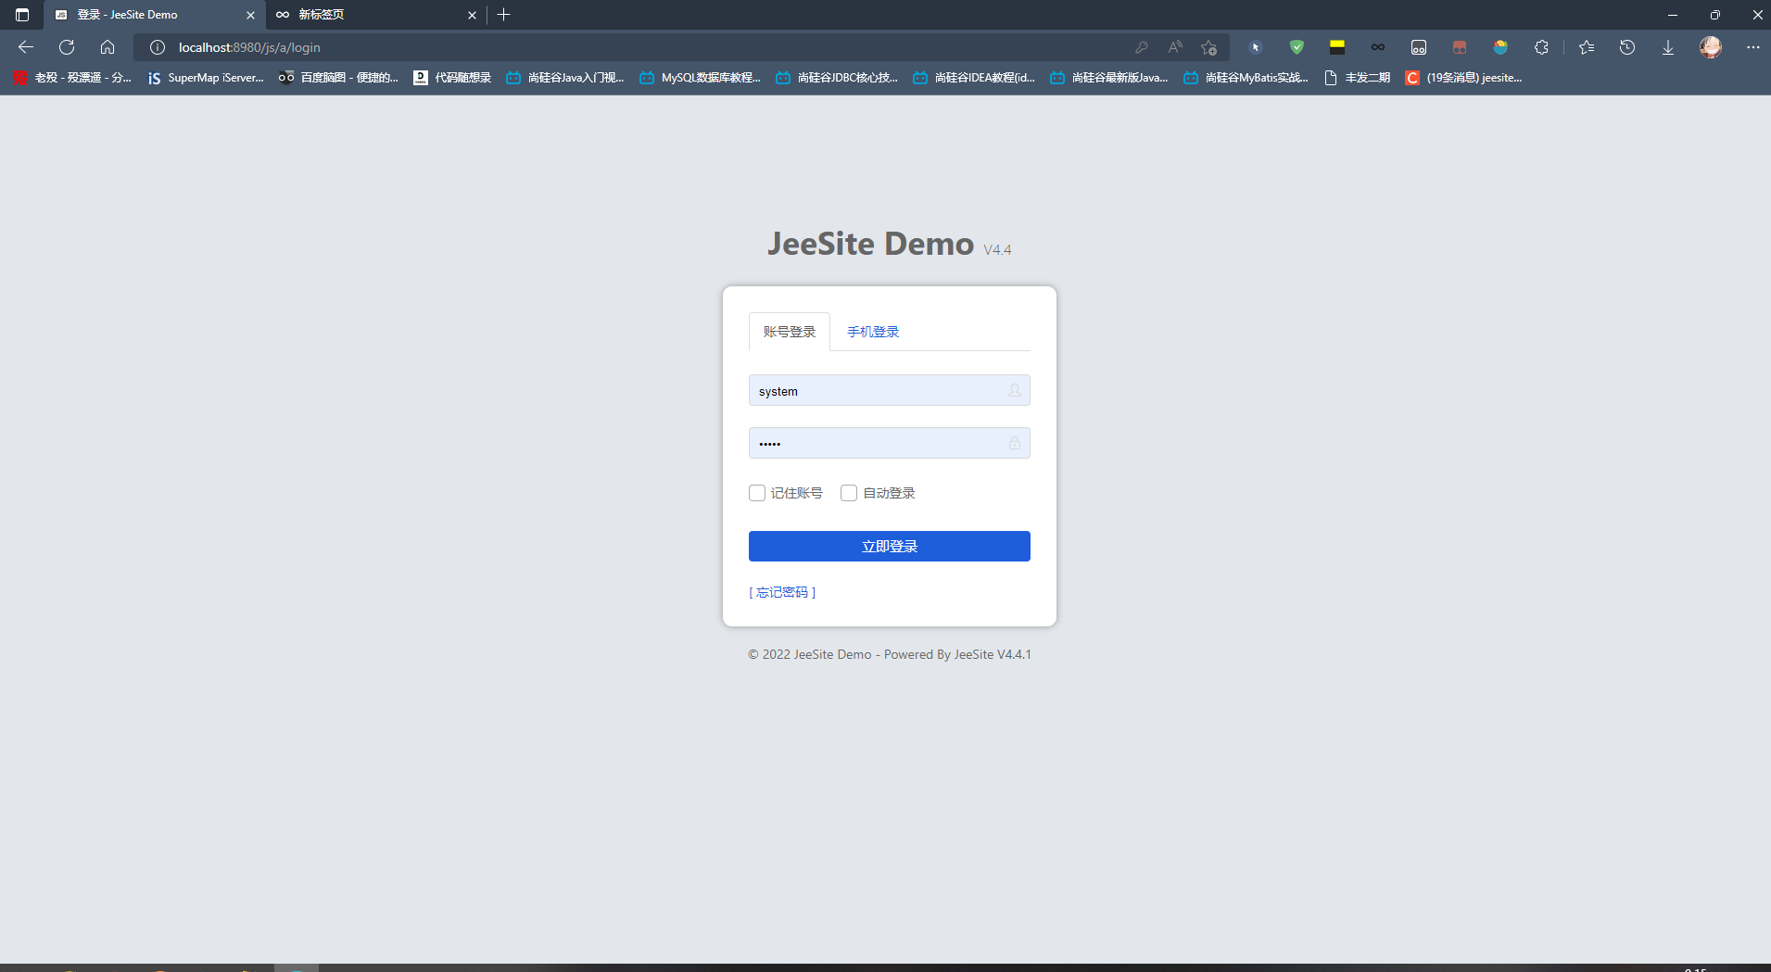Screen dimensions: 1771x972
Task: Open the 尚硅谷JDBC核心技 bookmark
Action: (837, 78)
